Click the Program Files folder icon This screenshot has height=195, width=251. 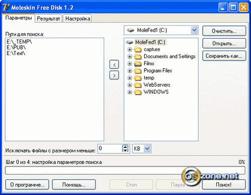click(138, 71)
